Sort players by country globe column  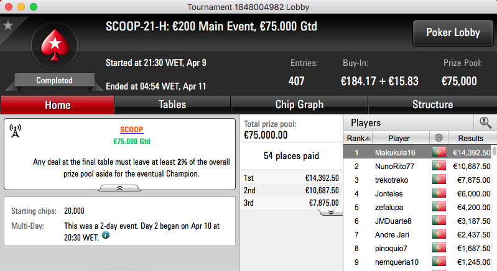(x=439, y=138)
